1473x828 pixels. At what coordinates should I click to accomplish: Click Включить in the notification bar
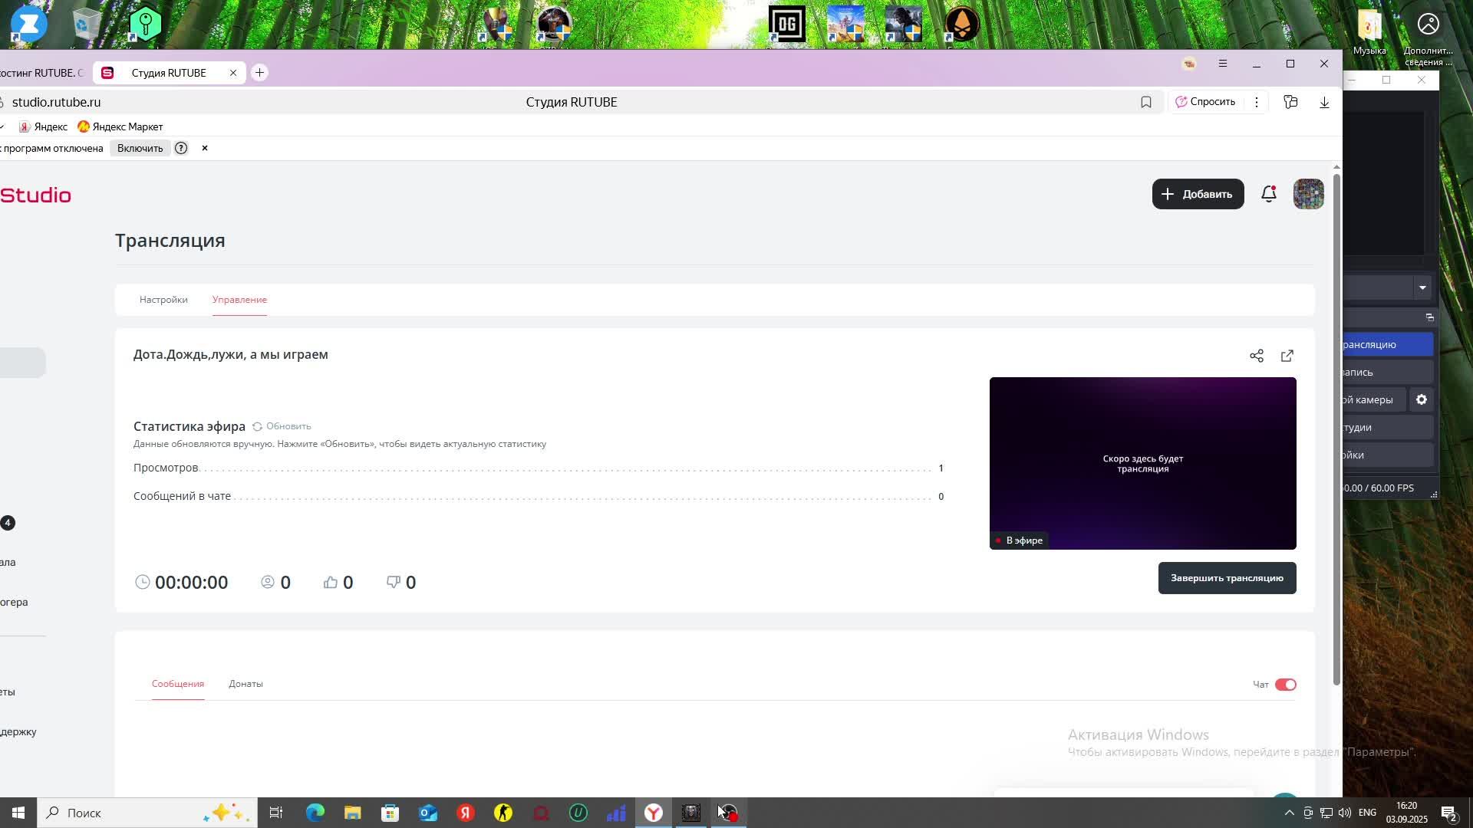(140, 148)
